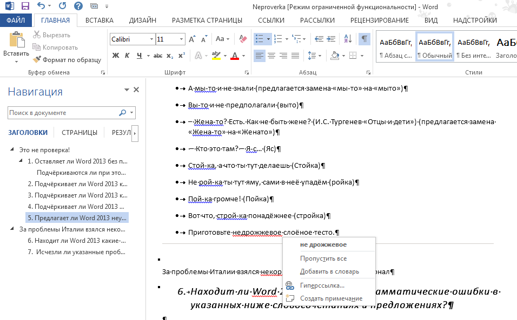
Task: Justify text alignment
Action: [x=295, y=56]
